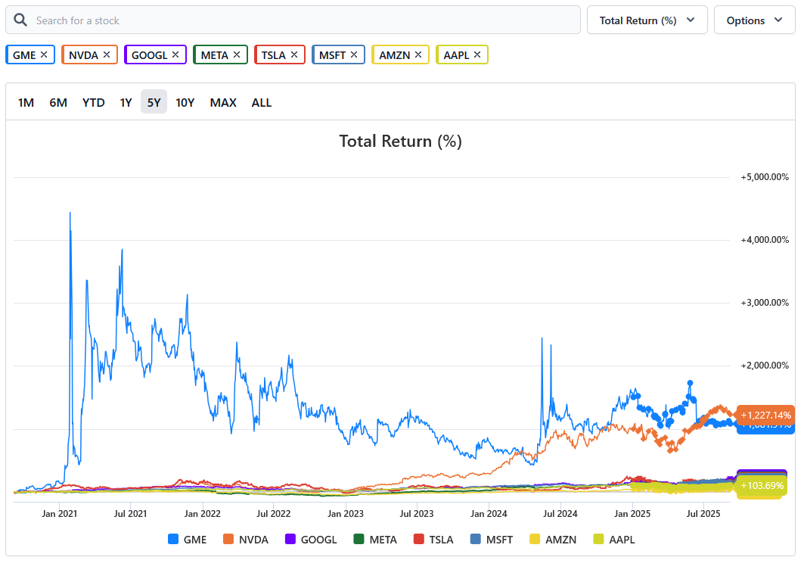Remove GOOGL chip using its X icon
Screen dimensions: 804x579
pyautogui.click(x=175, y=54)
